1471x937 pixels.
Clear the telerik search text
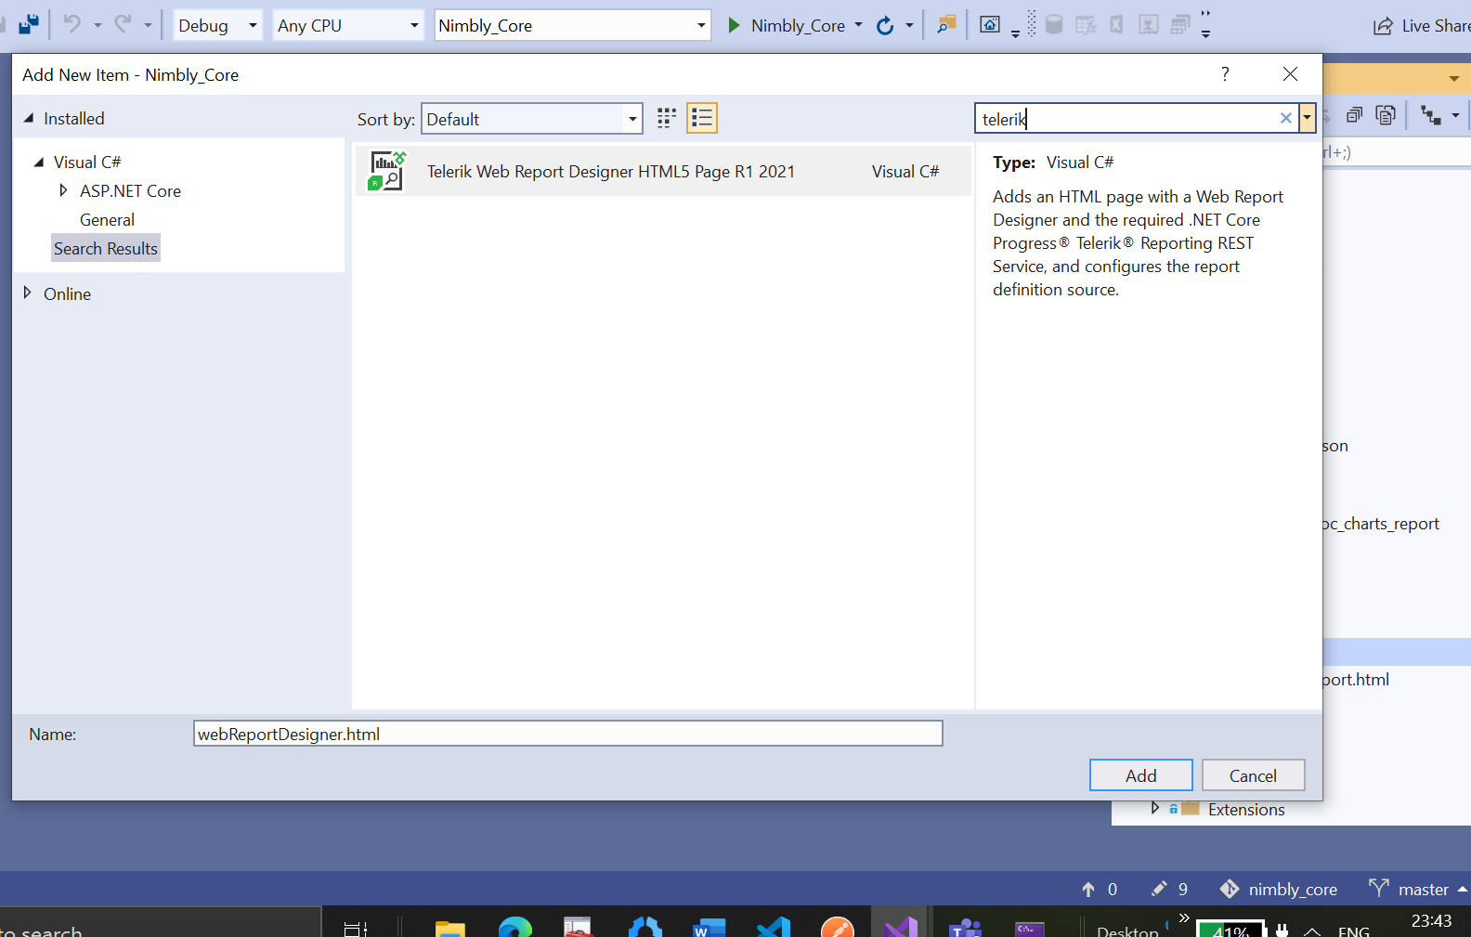click(1286, 118)
